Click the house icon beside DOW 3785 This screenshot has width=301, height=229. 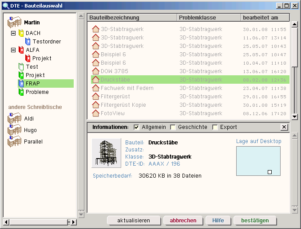(95, 71)
